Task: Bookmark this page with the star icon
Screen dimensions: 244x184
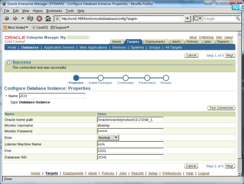Action: [x=182, y=19]
